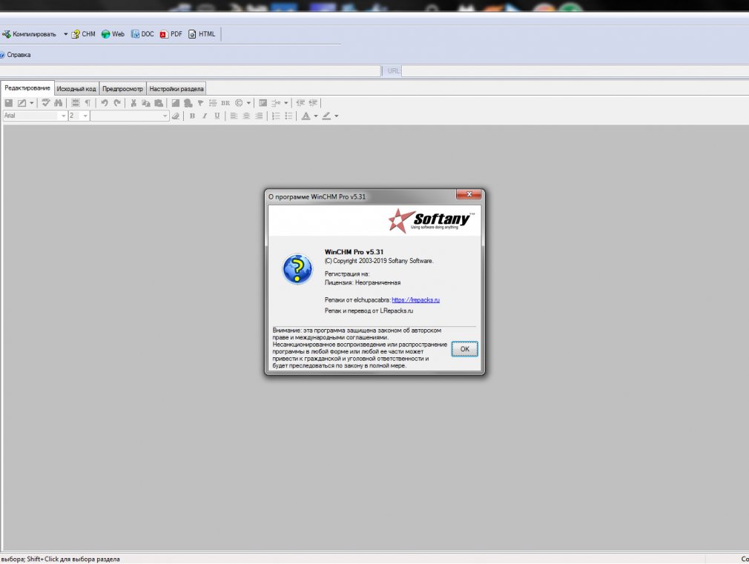Open the highlight color dropdown arrow
Viewport: 749px width, 564px height.
336,116
